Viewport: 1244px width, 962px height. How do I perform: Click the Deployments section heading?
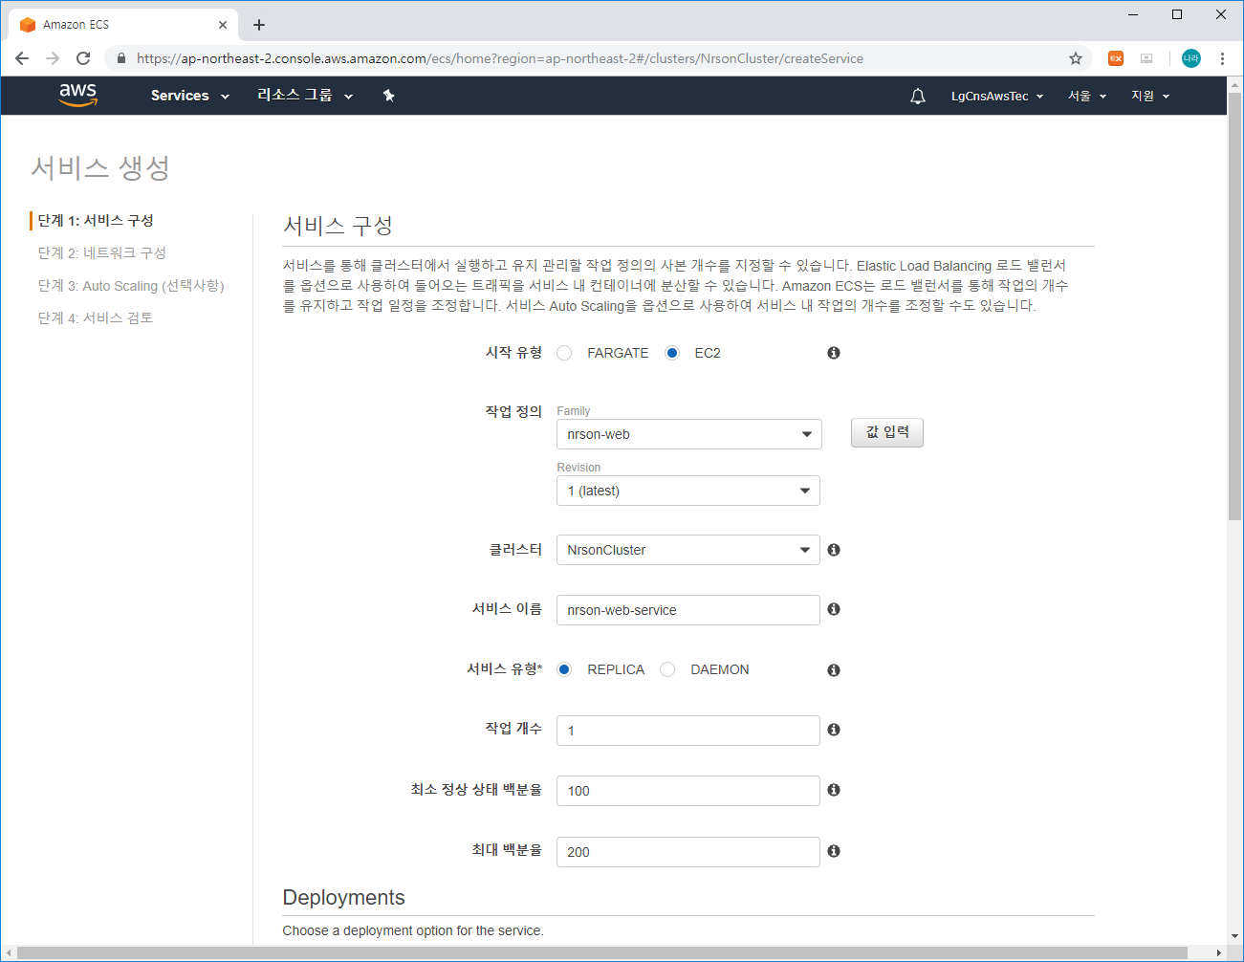point(344,898)
